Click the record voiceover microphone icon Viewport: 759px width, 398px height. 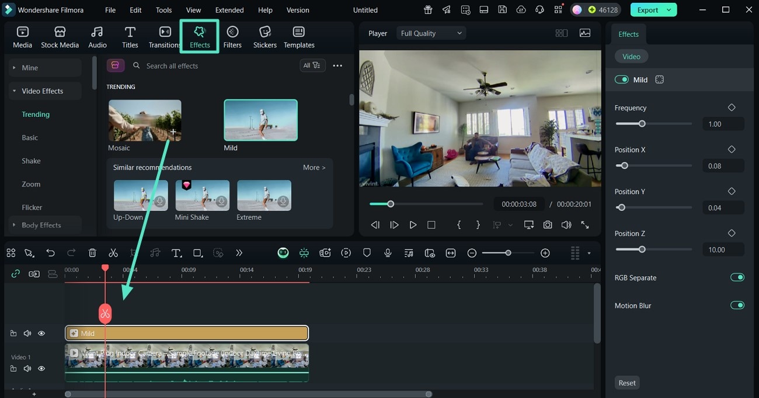[388, 253]
